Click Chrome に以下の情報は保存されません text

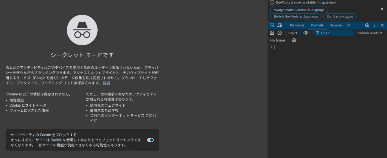[38, 94]
